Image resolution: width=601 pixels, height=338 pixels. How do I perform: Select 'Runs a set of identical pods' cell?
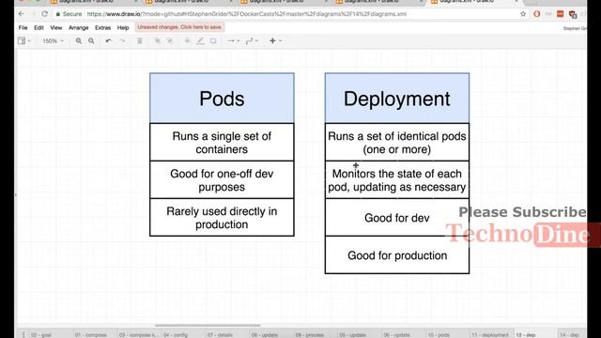[397, 142]
